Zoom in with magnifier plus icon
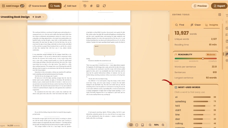Viewport: 228px width, 128px height. point(163,125)
